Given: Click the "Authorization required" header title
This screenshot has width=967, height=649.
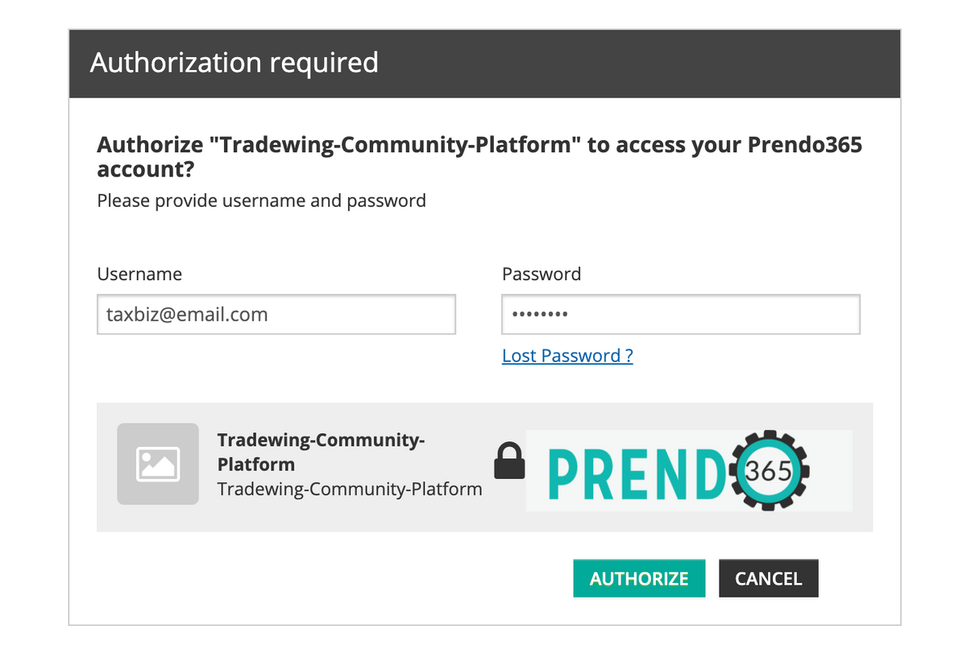Looking at the screenshot, I should point(234,63).
